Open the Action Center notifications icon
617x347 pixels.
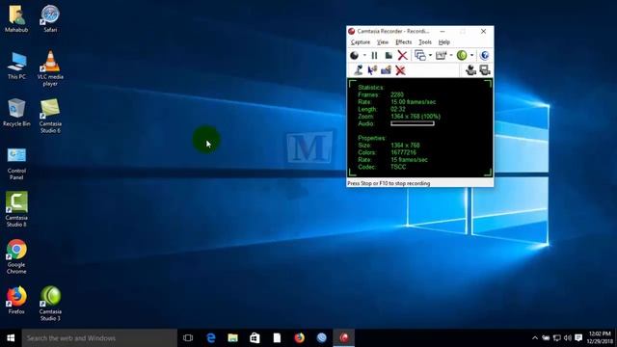[578, 338]
